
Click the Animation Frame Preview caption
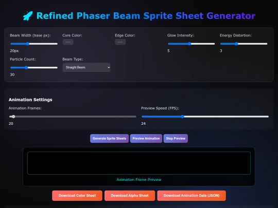pos(139,180)
